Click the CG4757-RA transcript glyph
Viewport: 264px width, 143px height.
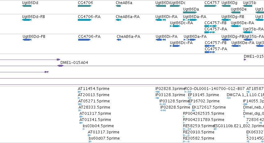pos(210,32)
